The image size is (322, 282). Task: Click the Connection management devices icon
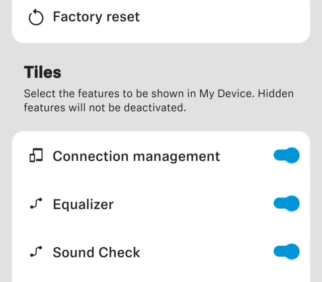[36, 156]
